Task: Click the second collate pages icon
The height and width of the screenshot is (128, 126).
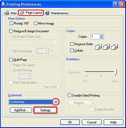Action: [x=107, y=47]
